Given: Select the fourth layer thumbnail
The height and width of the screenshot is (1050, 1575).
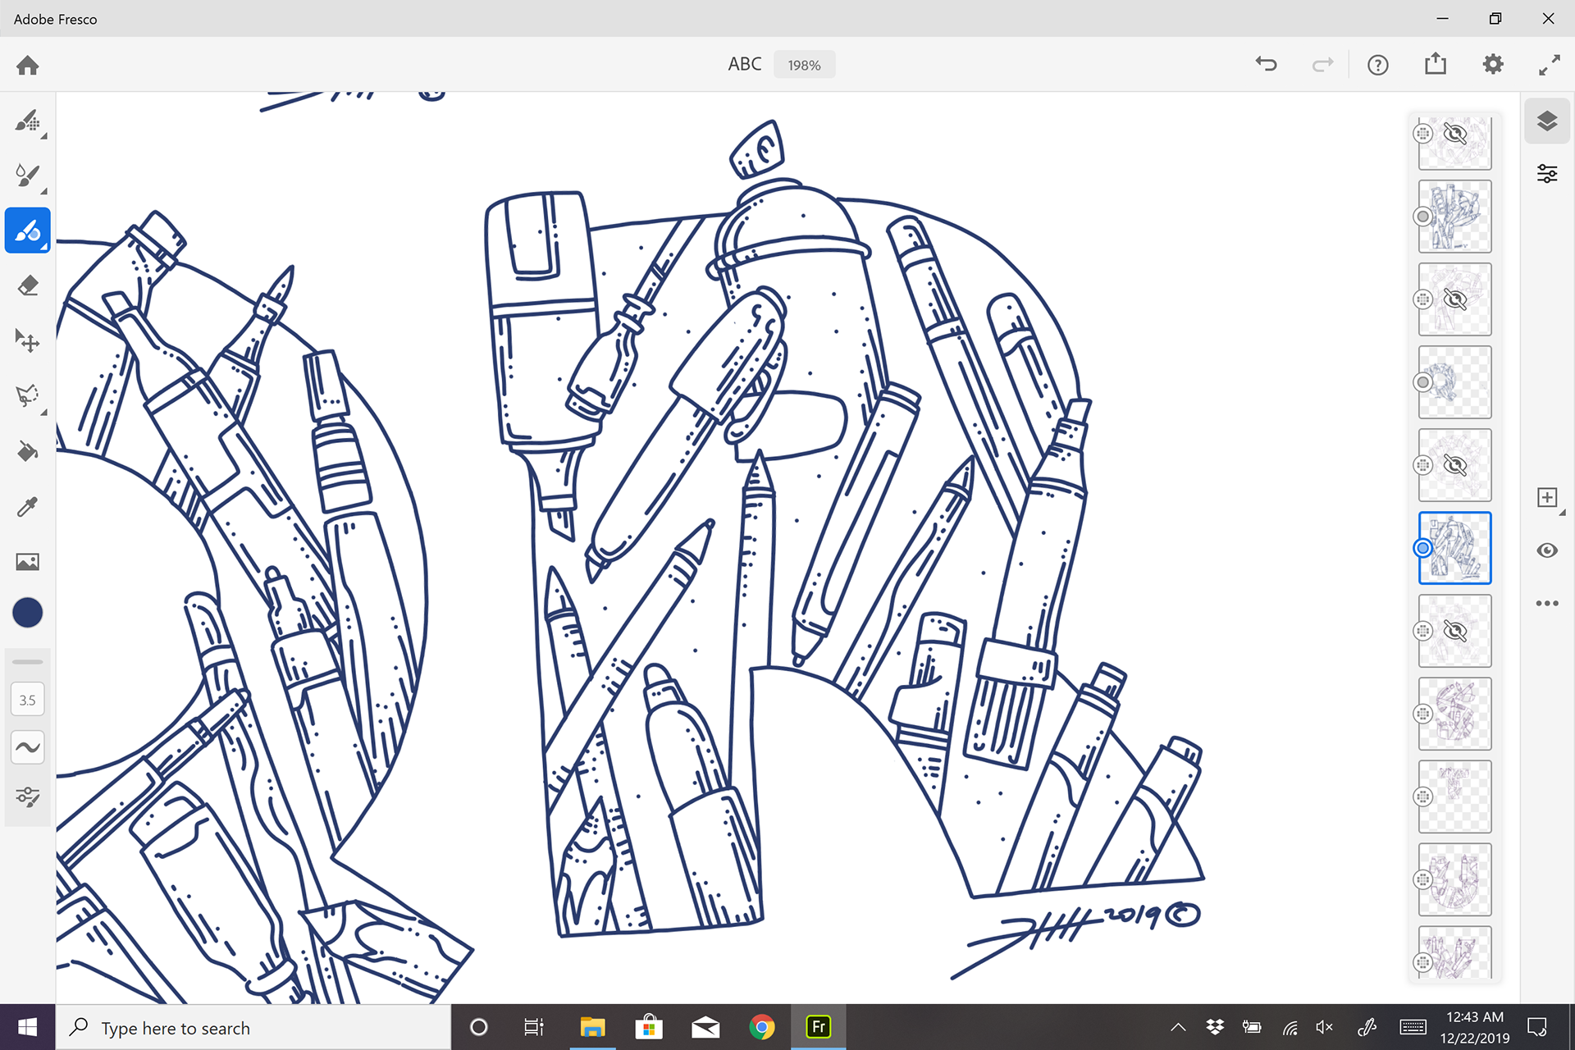Looking at the screenshot, I should [x=1455, y=382].
